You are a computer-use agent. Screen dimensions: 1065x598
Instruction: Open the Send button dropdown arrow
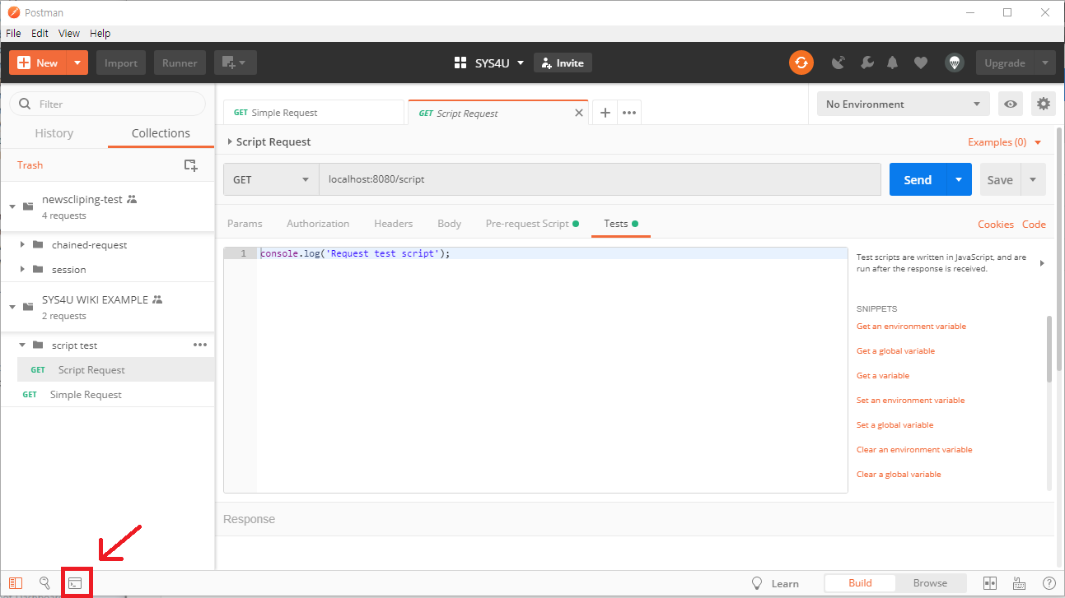[x=959, y=179]
